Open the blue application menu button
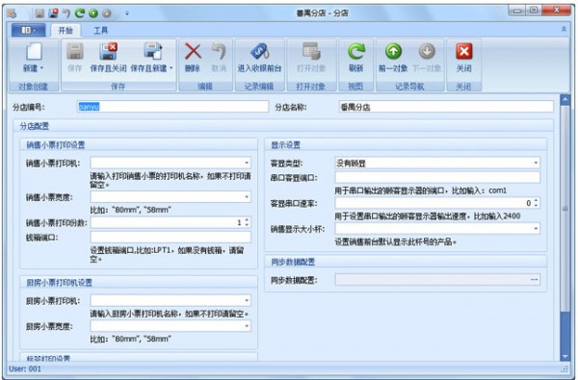The image size is (578, 380). pos(28,30)
